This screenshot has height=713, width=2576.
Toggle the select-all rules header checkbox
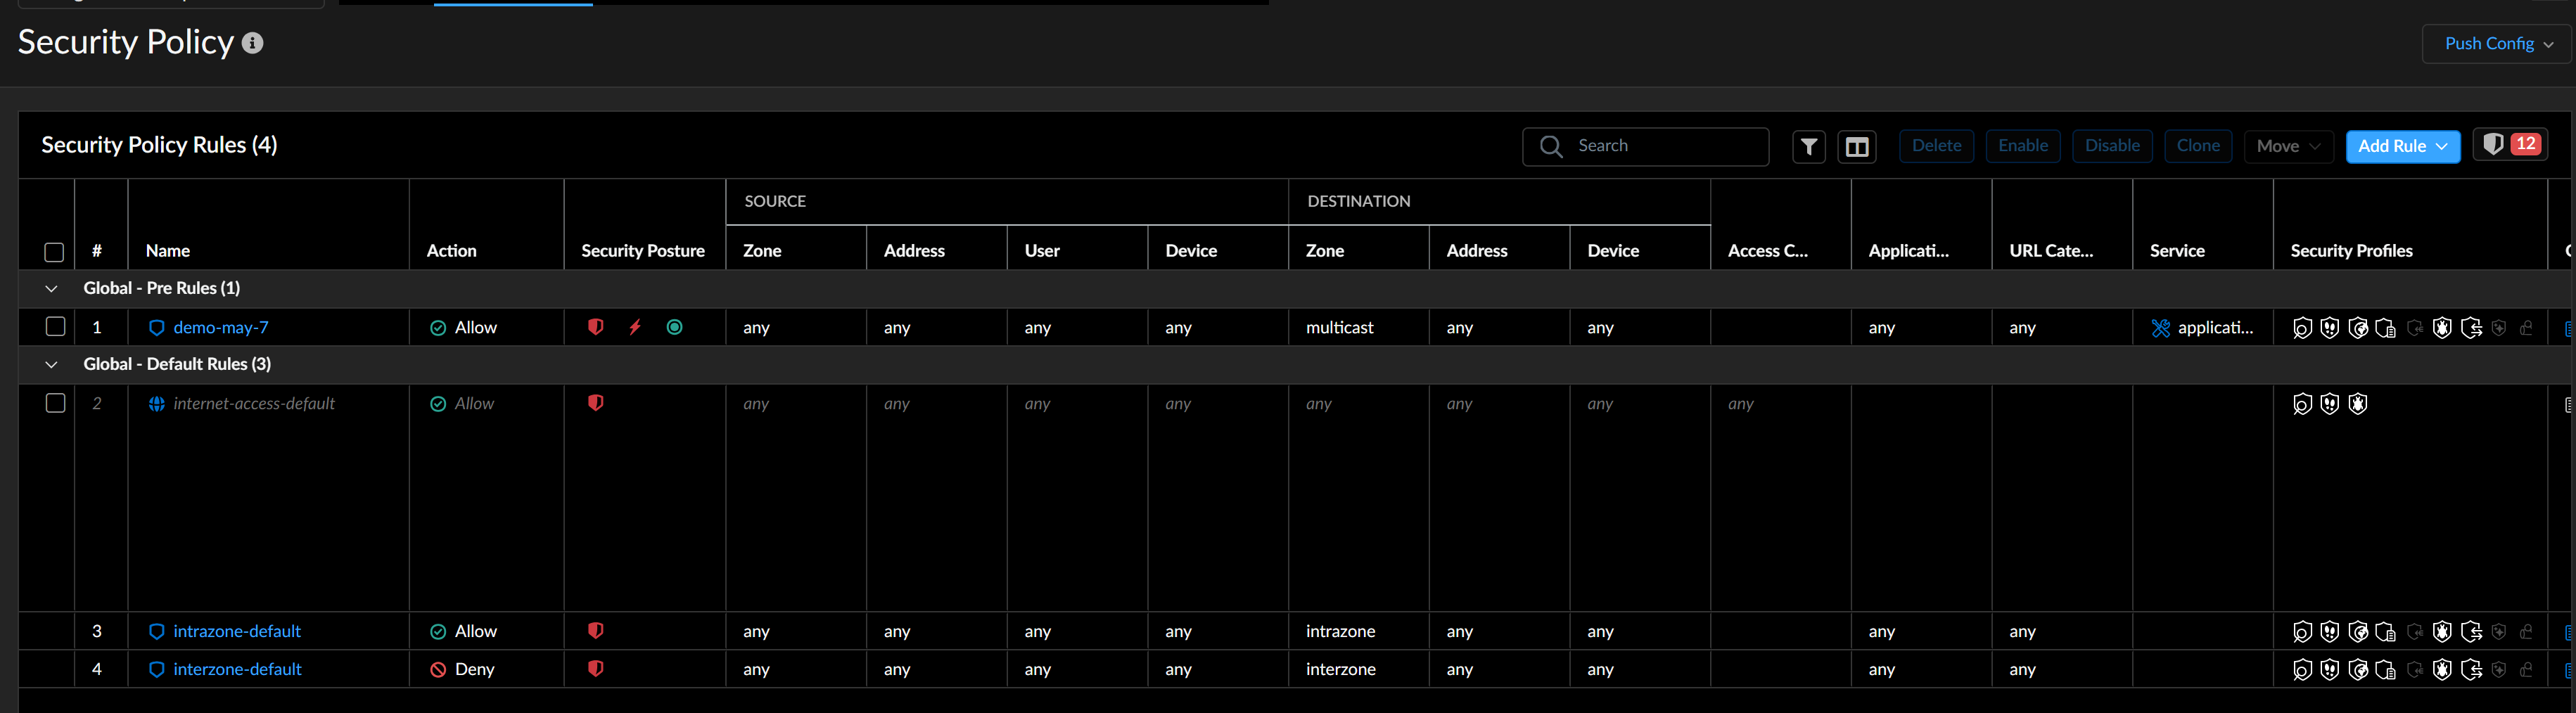pos(55,252)
